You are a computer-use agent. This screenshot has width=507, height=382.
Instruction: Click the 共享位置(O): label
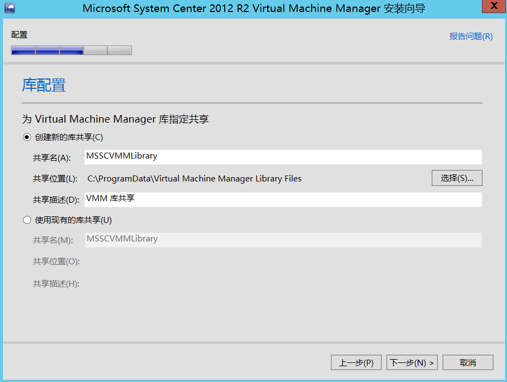[56, 262]
